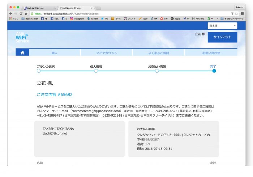Open the マイアカウント navigation tab
253x177 pixels.
[x=107, y=53]
